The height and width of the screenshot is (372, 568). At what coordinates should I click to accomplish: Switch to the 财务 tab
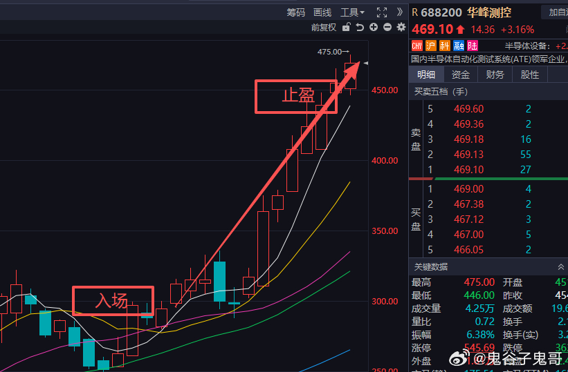[495, 75]
